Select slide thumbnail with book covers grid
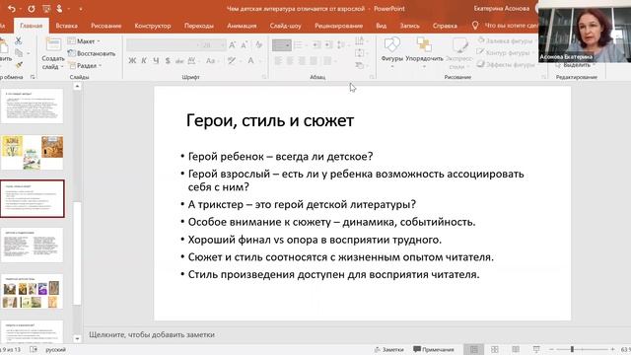Screen dimensions: 631x355 click(33, 292)
